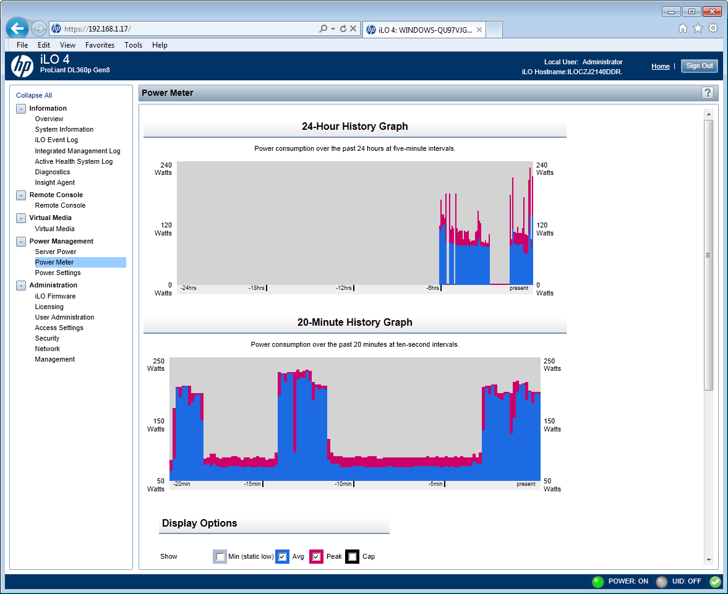The width and height of the screenshot is (728, 594).
Task: Open Active Health System Log
Action: pos(74,161)
